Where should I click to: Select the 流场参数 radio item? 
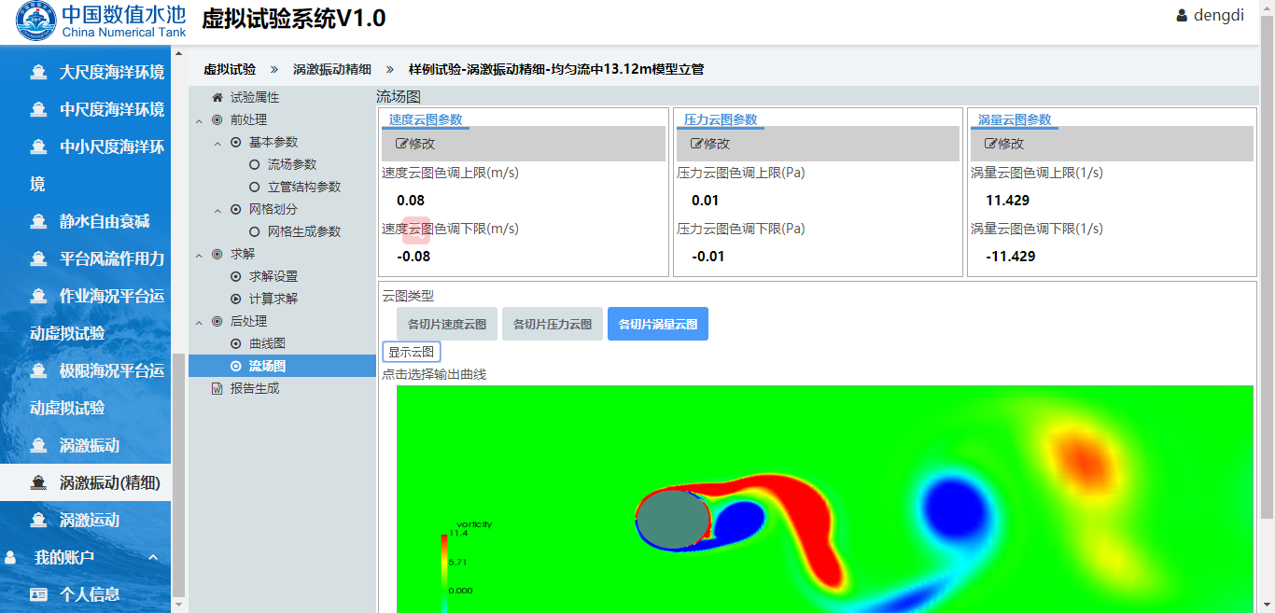click(x=254, y=164)
